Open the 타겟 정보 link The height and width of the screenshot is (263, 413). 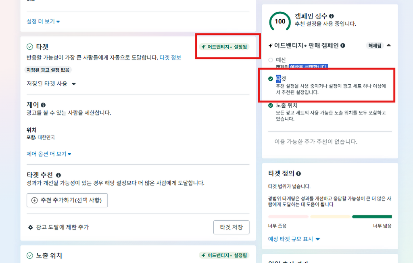(x=170, y=57)
